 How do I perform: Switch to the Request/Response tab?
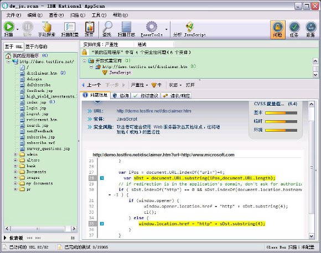tap(177, 96)
